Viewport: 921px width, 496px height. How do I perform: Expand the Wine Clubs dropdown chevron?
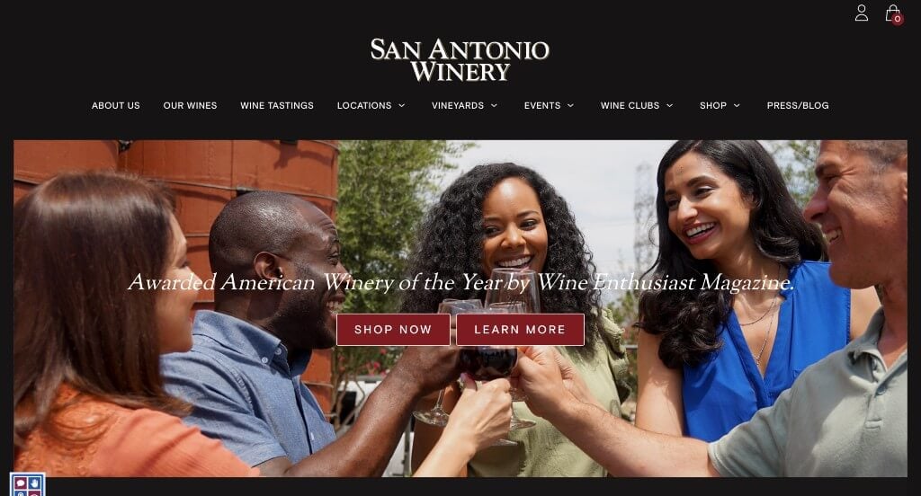pyautogui.click(x=669, y=106)
